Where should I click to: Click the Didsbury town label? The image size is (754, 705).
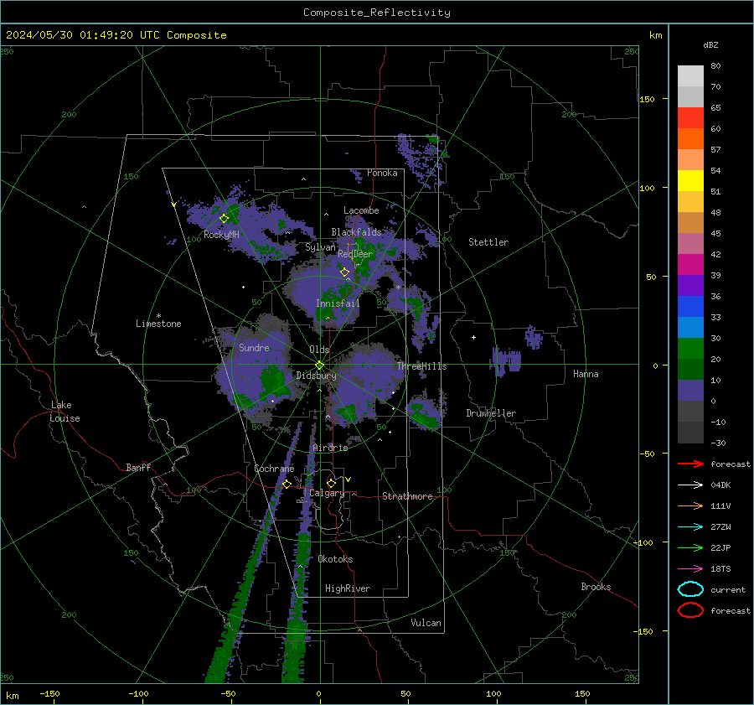[316, 376]
